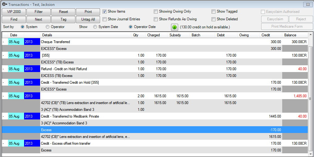
Task: Select 'Credit - Transferred Credit on Hold [355]'
Action: (70, 83)
